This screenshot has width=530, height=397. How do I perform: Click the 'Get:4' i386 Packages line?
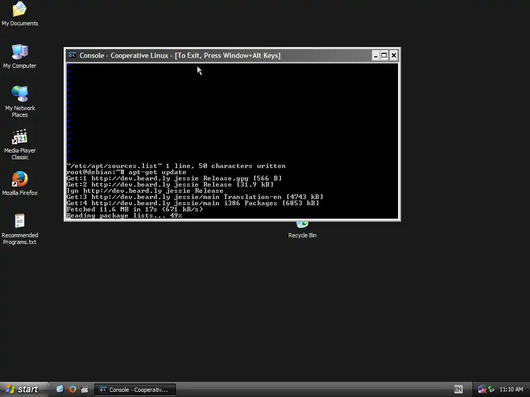(x=193, y=203)
